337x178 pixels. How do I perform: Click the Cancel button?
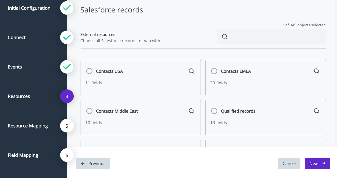(x=289, y=163)
